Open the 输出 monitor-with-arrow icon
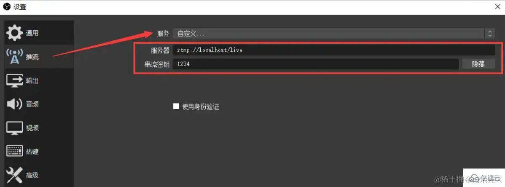Viewport: 505px width, 187px height. (15, 80)
